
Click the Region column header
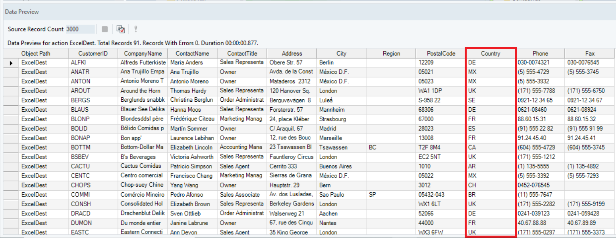(x=391, y=53)
